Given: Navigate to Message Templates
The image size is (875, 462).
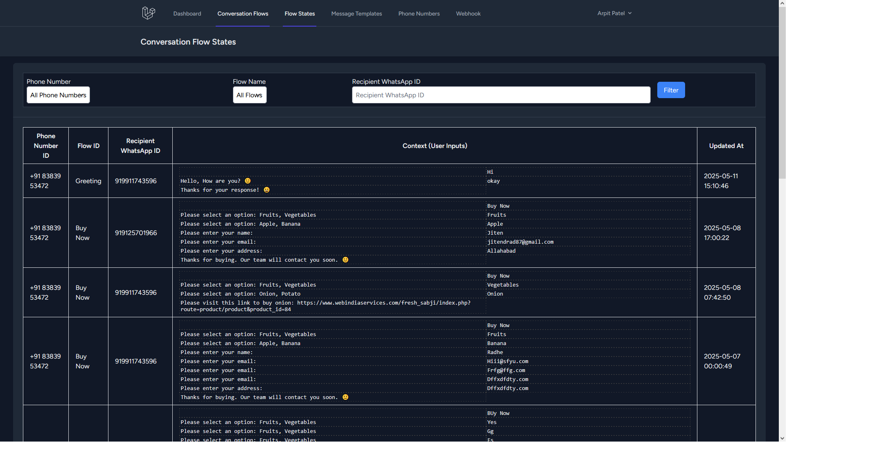Looking at the screenshot, I should [x=356, y=14].
